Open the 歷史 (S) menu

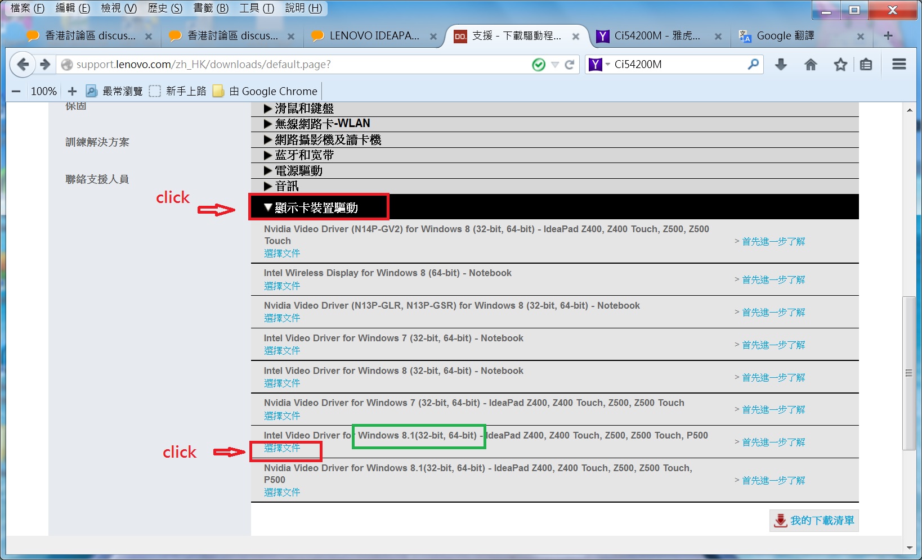(x=165, y=8)
